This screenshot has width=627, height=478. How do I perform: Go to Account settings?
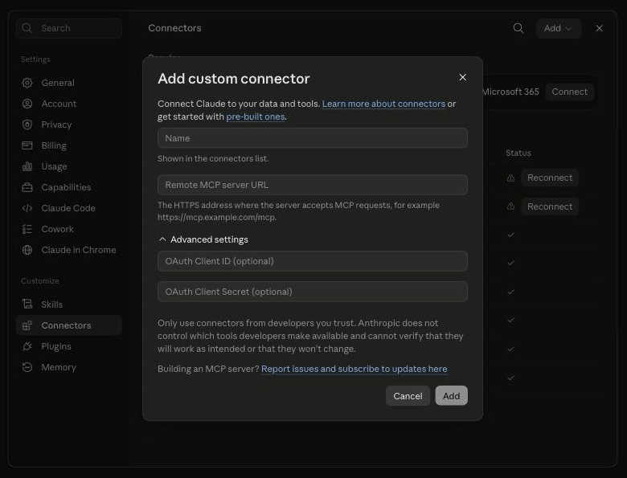69,104
